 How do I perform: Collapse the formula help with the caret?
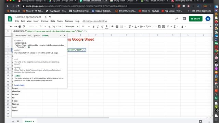61,36
